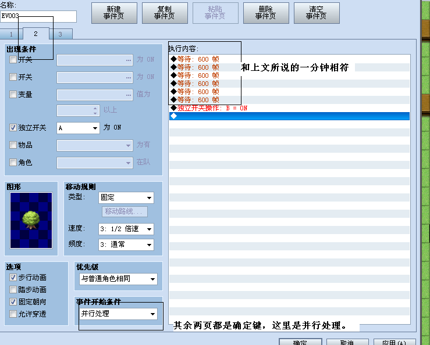Toggle the 固定朝向 option
The height and width of the screenshot is (345, 430).
13,302
